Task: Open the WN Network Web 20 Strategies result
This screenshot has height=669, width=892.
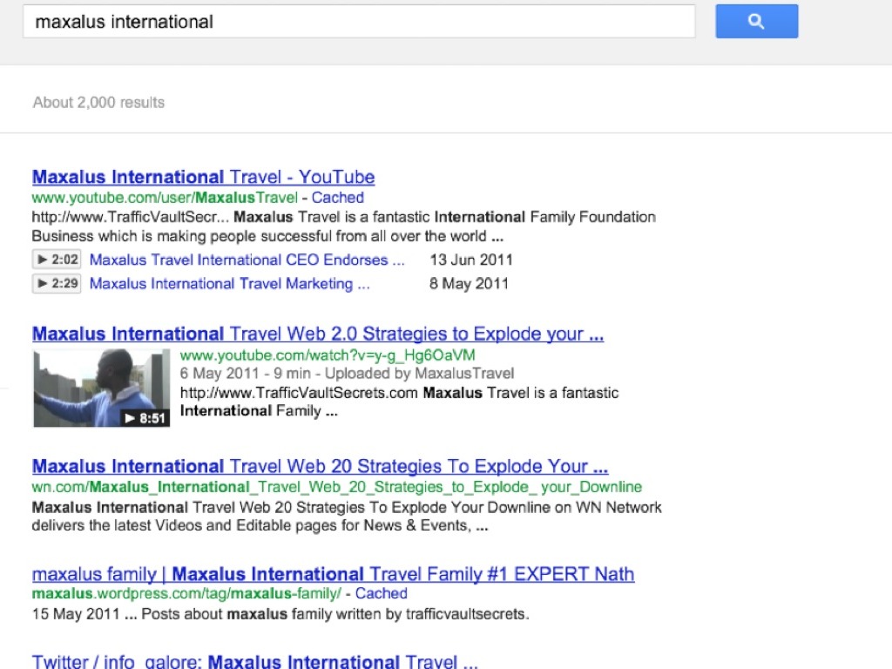Action: coord(320,466)
